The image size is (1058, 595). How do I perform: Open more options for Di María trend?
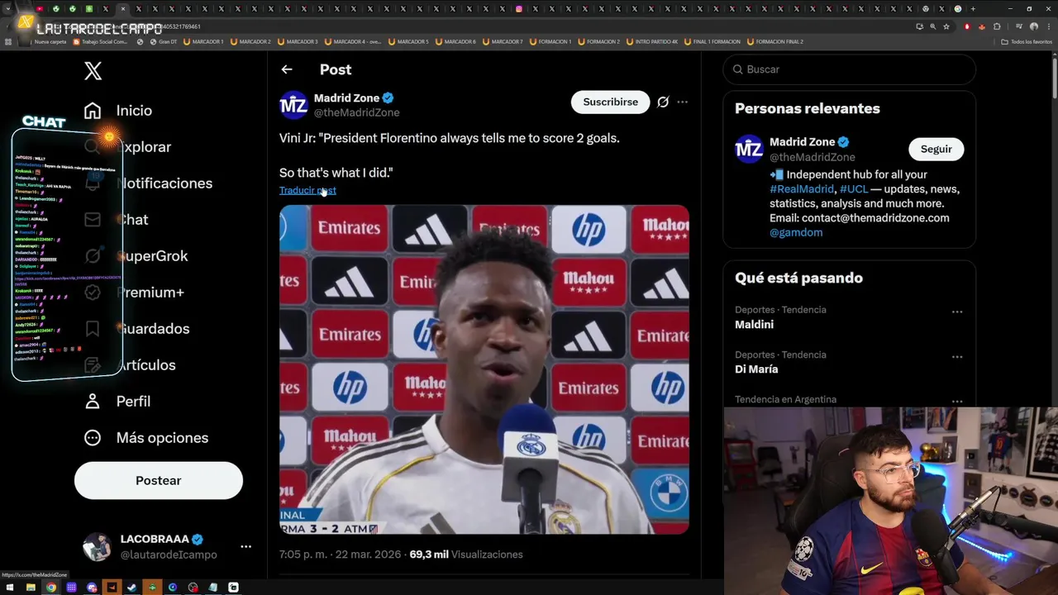click(x=956, y=356)
